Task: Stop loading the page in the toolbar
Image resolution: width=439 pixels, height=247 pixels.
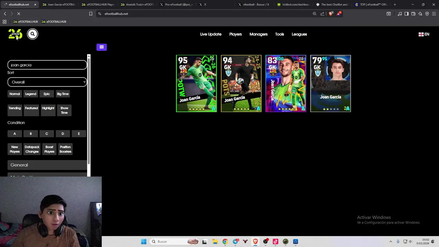Action: 19,14
